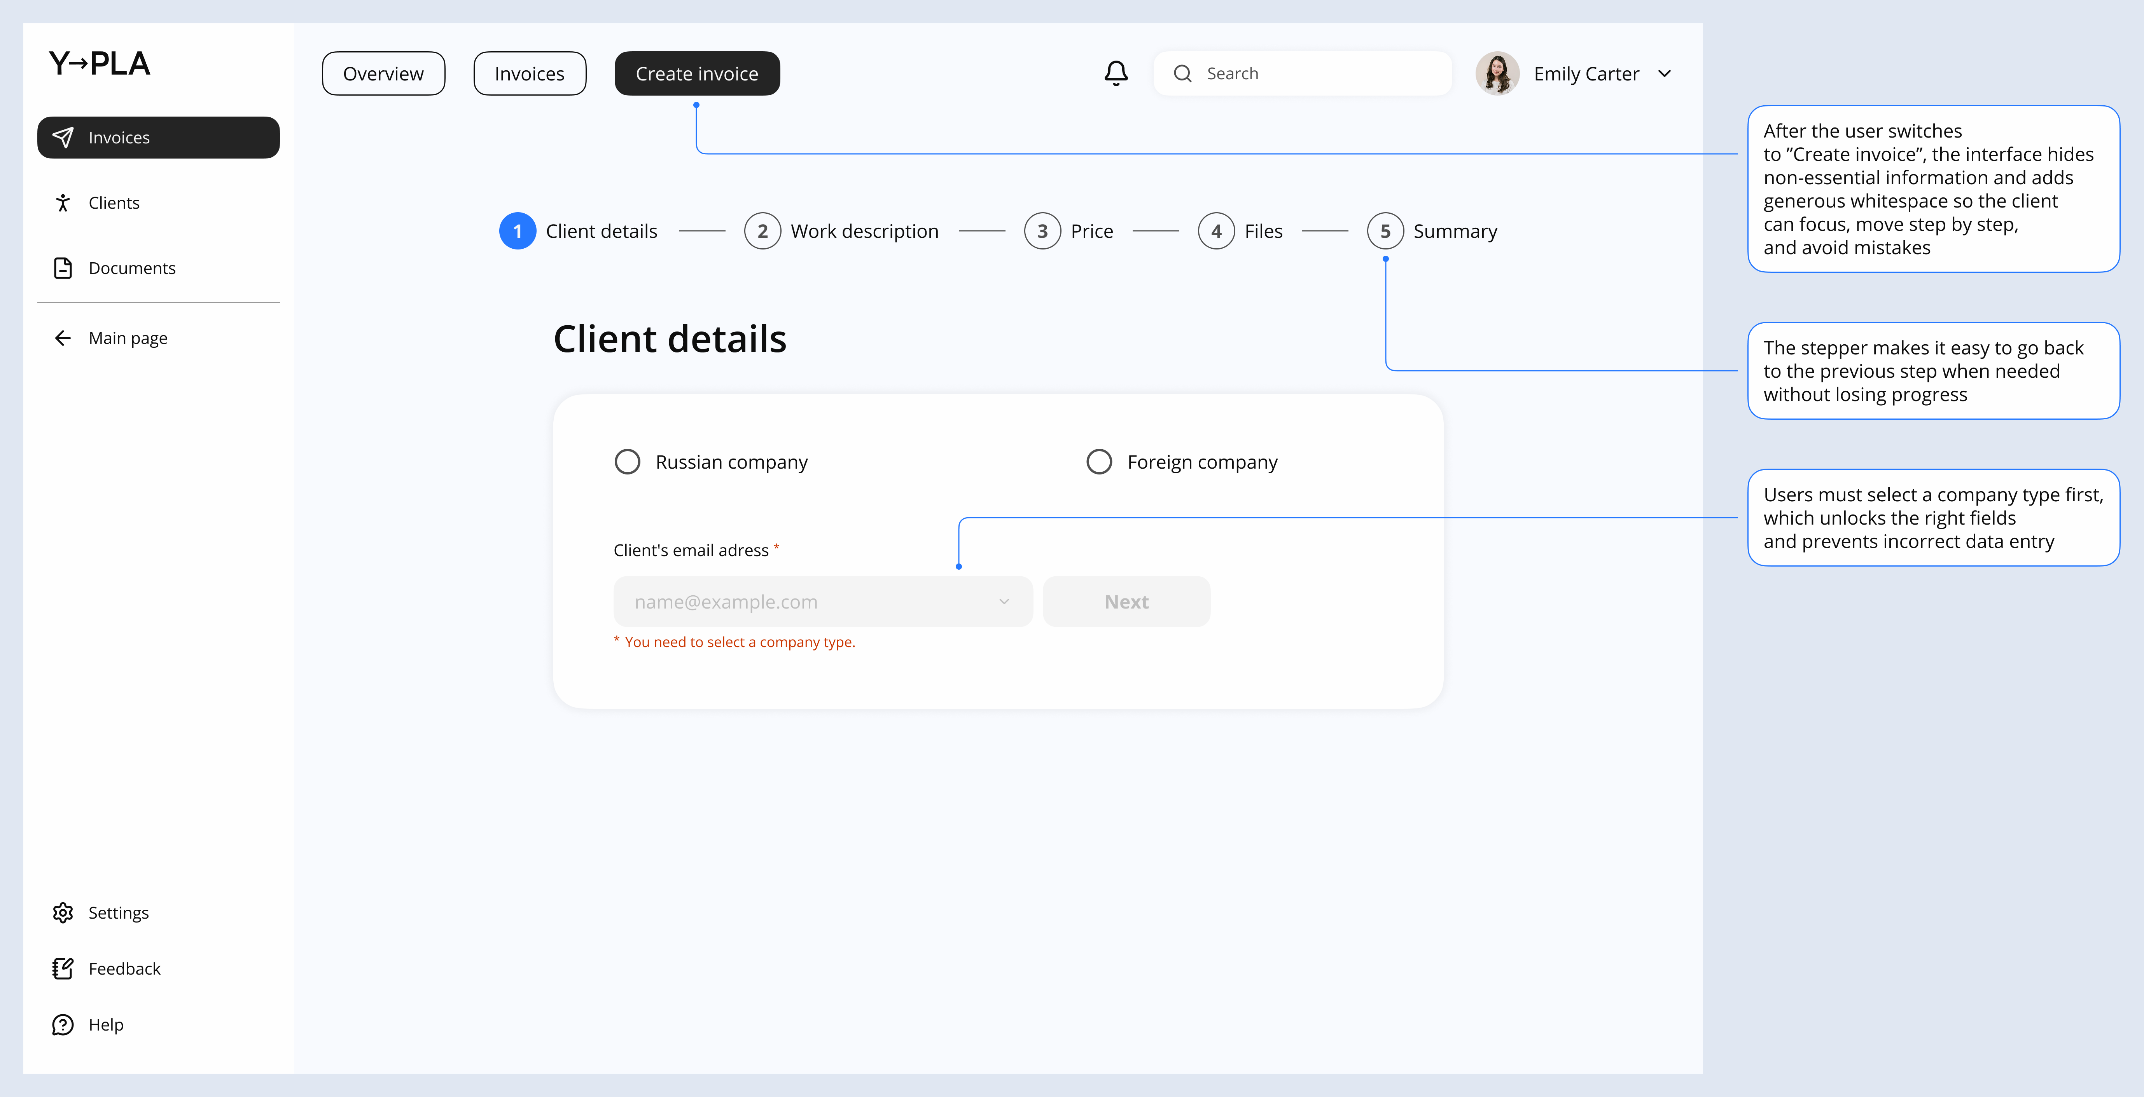
Task: Select the Invoices paper plane icon in sidebar
Action: coord(64,137)
